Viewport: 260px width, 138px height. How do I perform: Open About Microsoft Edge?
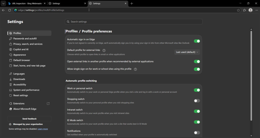pyautogui.click(x=29, y=109)
